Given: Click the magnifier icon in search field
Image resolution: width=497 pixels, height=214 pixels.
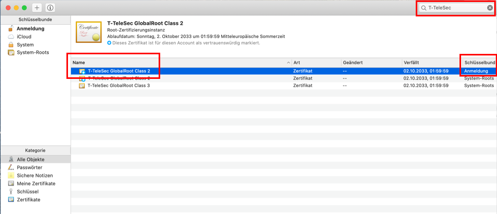Looking at the screenshot, I should 423,8.
